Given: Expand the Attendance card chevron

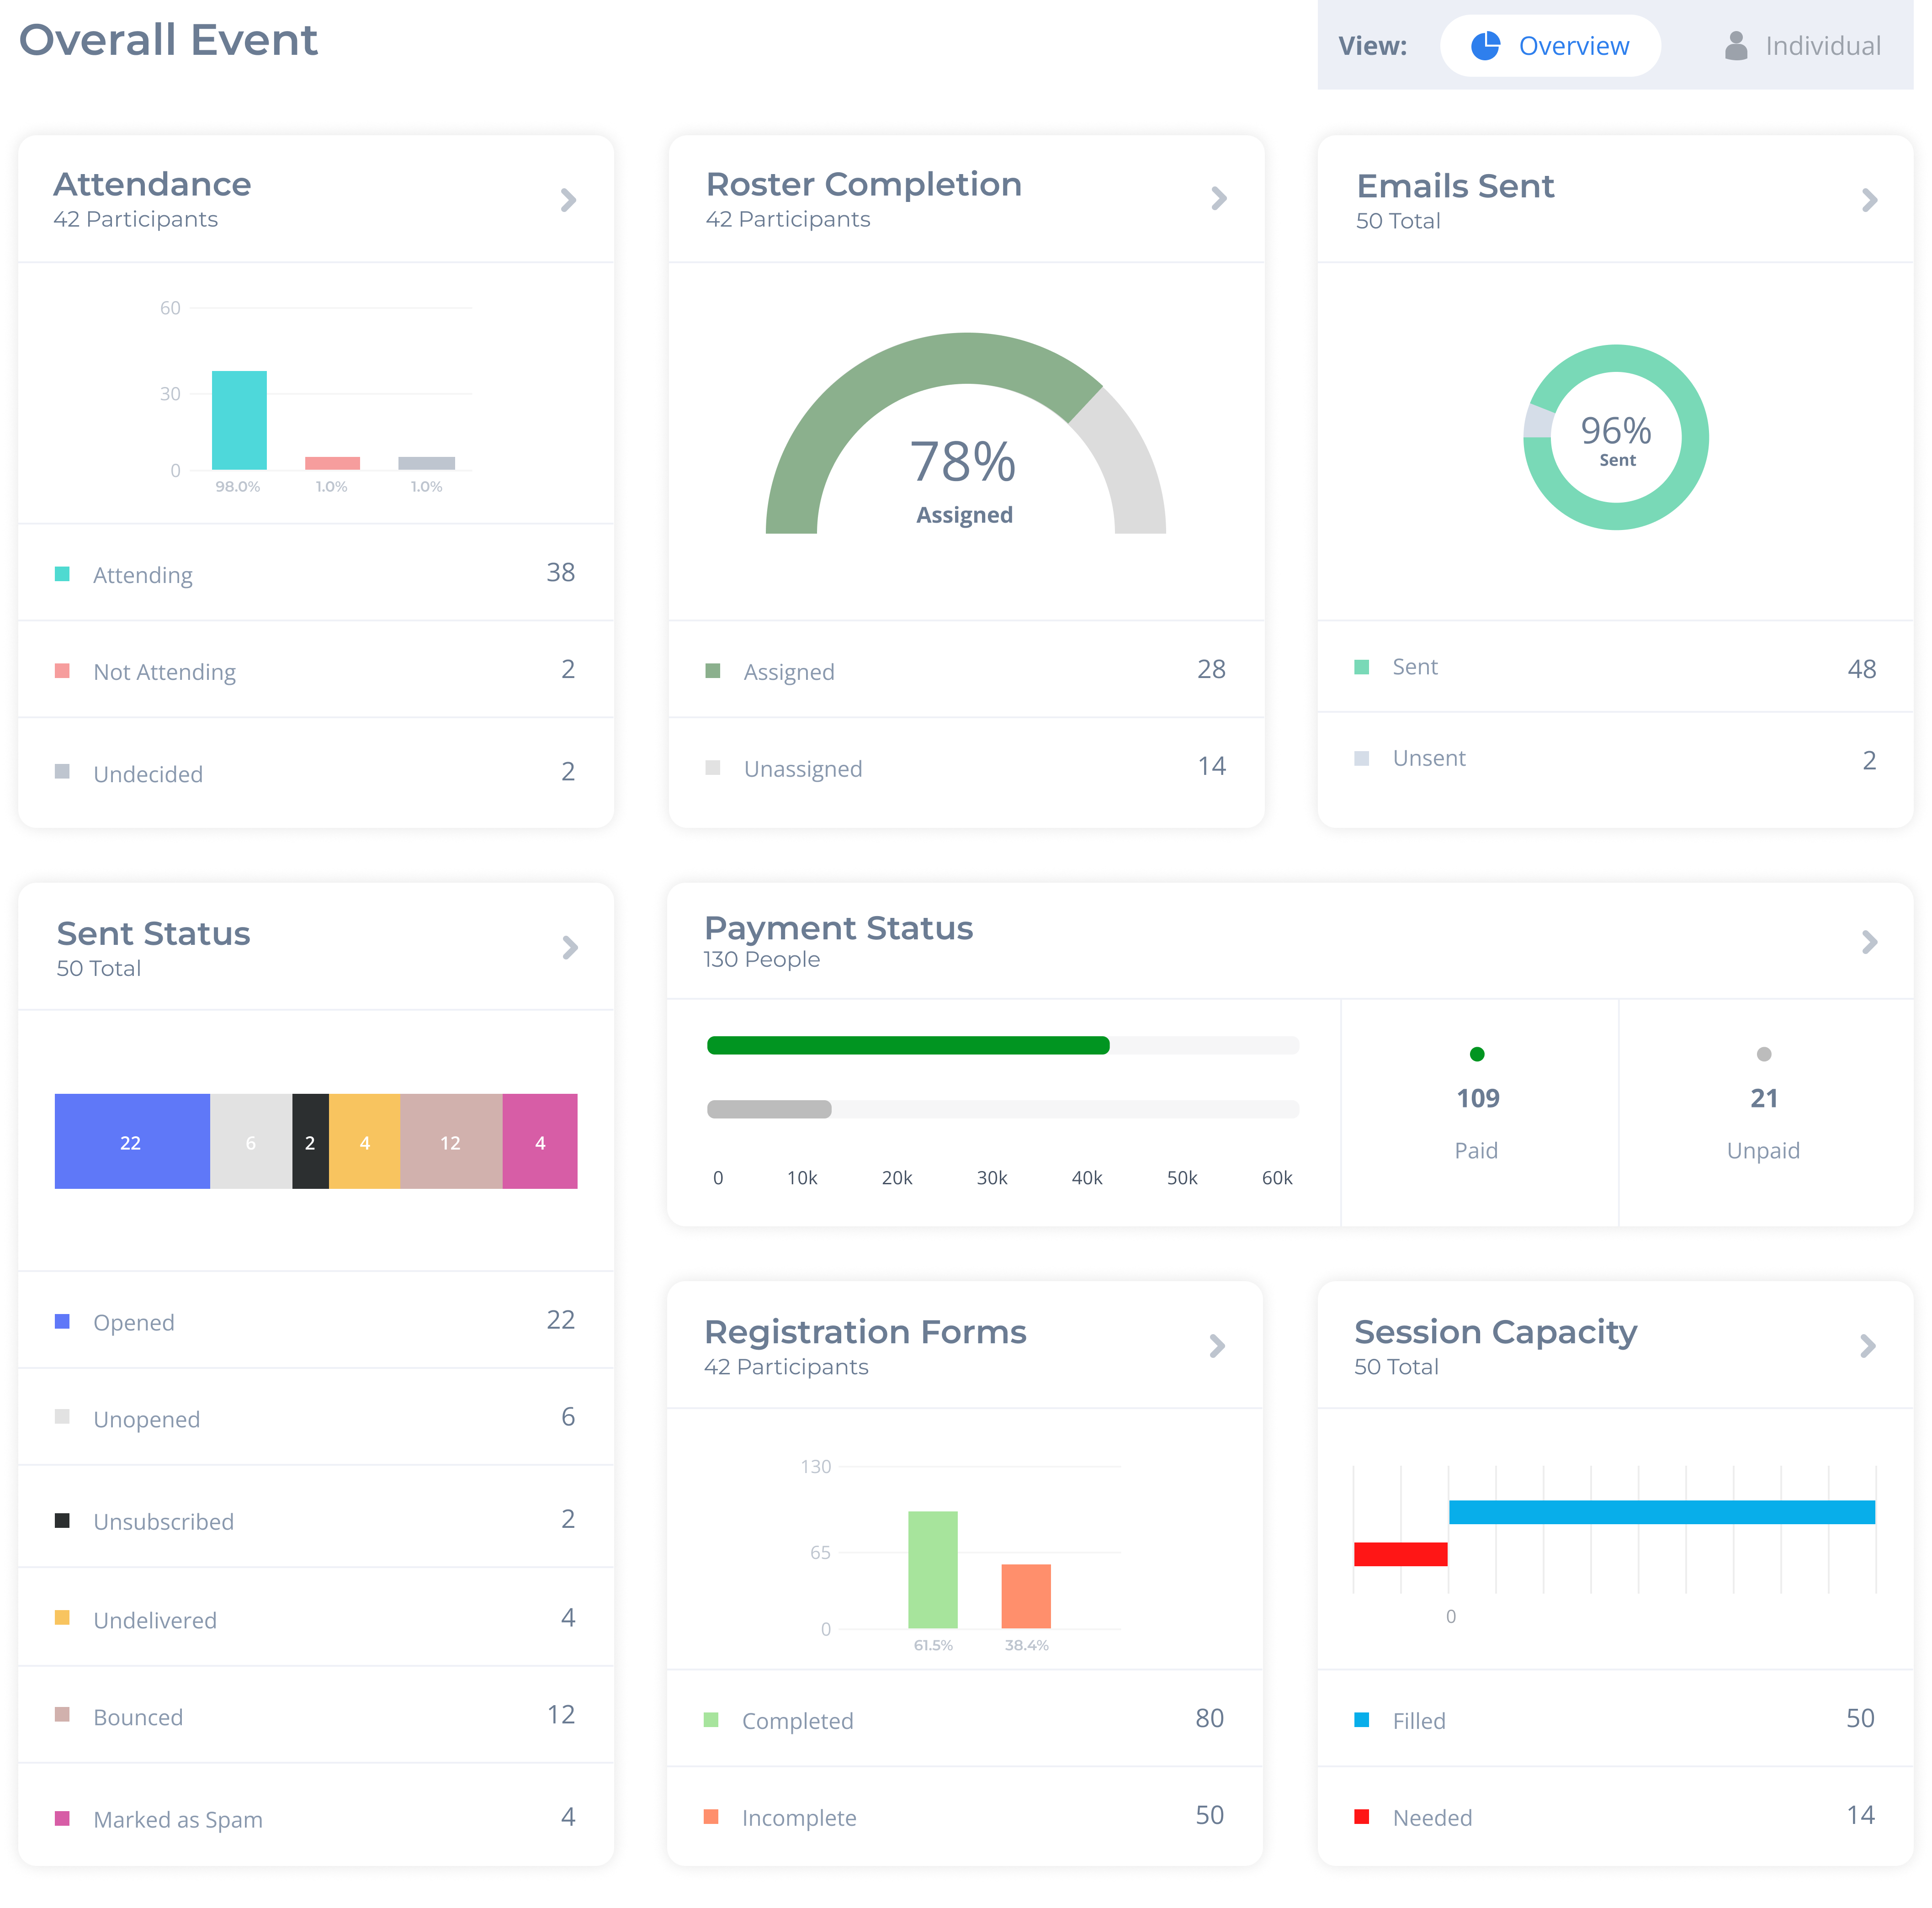Looking at the screenshot, I should click(x=568, y=200).
